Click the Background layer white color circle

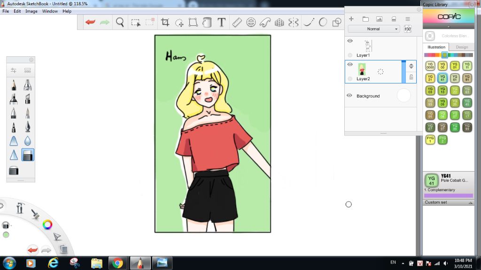tap(403, 96)
